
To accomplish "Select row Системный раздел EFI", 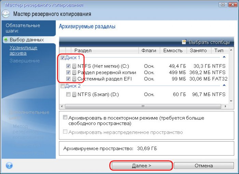I will pyautogui.click(x=144, y=79).
